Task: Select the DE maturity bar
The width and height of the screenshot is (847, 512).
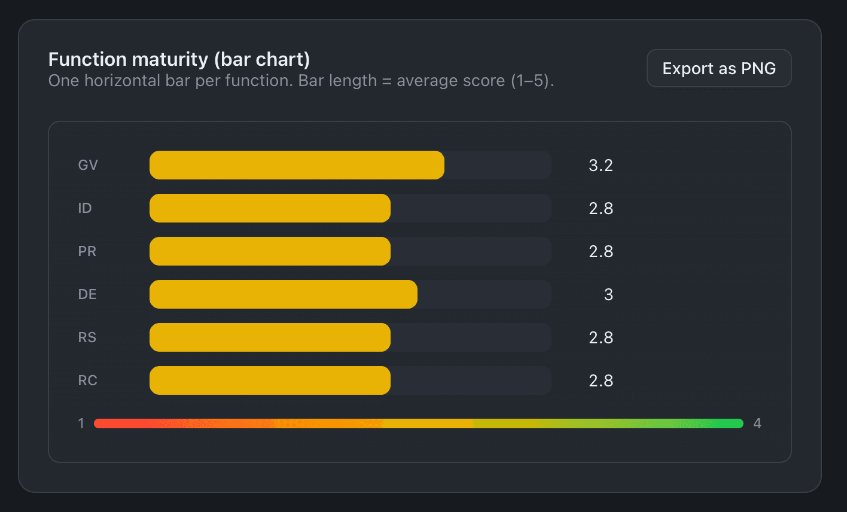Action: click(283, 294)
